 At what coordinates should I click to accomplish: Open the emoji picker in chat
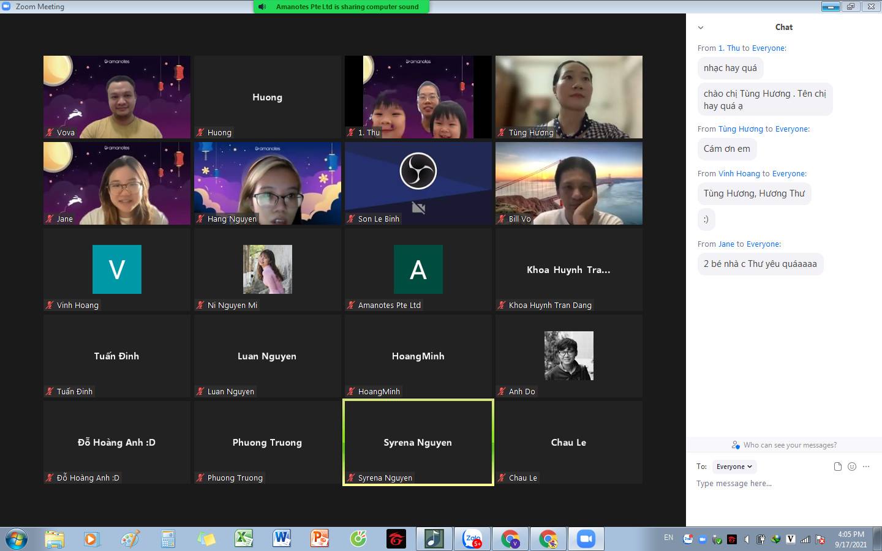tap(852, 467)
